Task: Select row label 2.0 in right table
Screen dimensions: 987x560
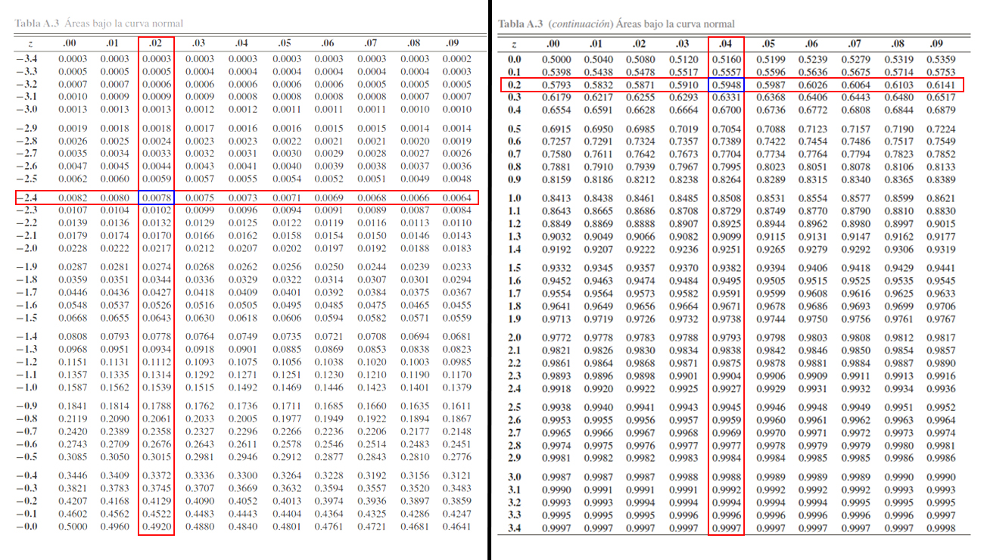Action: pos(515,338)
